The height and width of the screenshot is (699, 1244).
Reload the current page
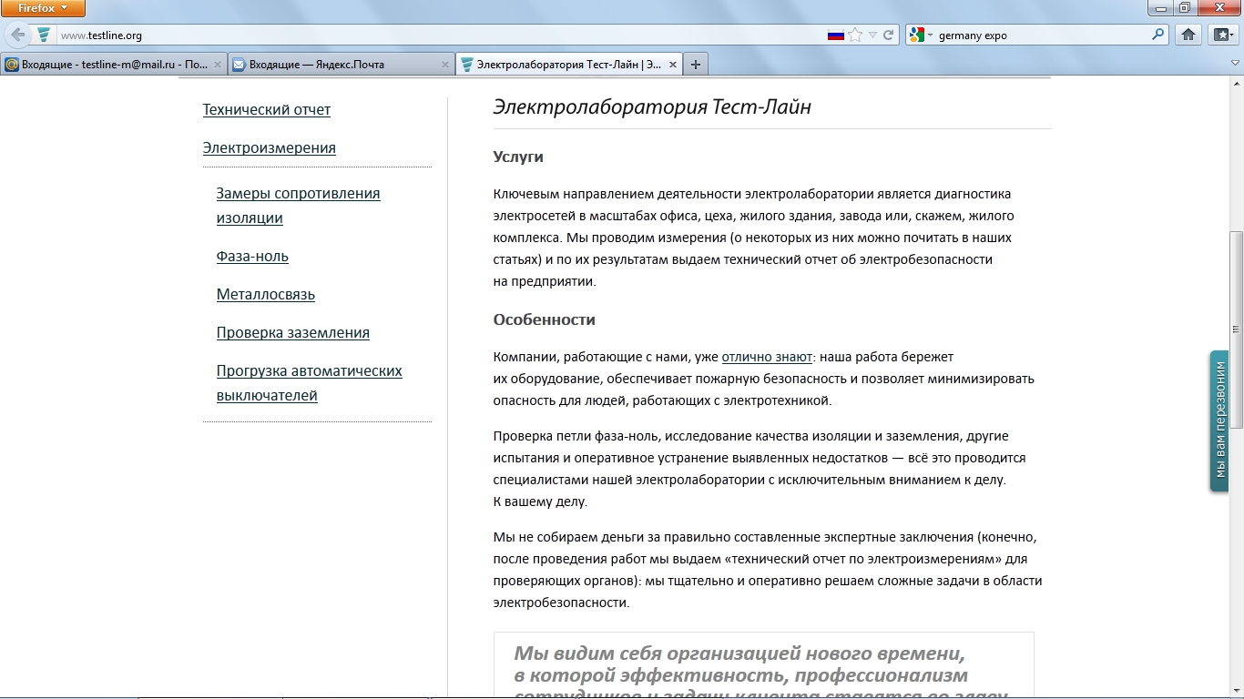point(889,35)
